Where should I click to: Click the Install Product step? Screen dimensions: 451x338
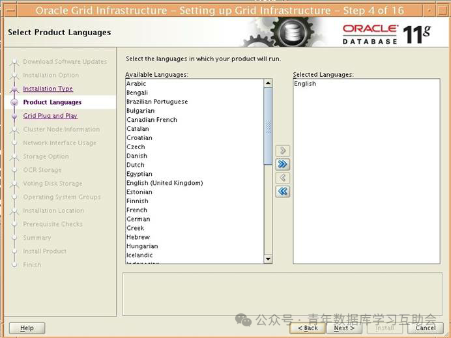(44, 251)
